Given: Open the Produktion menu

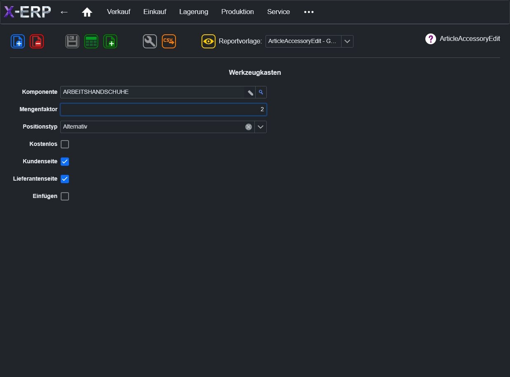Looking at the screenshot, I should (237, 12).
